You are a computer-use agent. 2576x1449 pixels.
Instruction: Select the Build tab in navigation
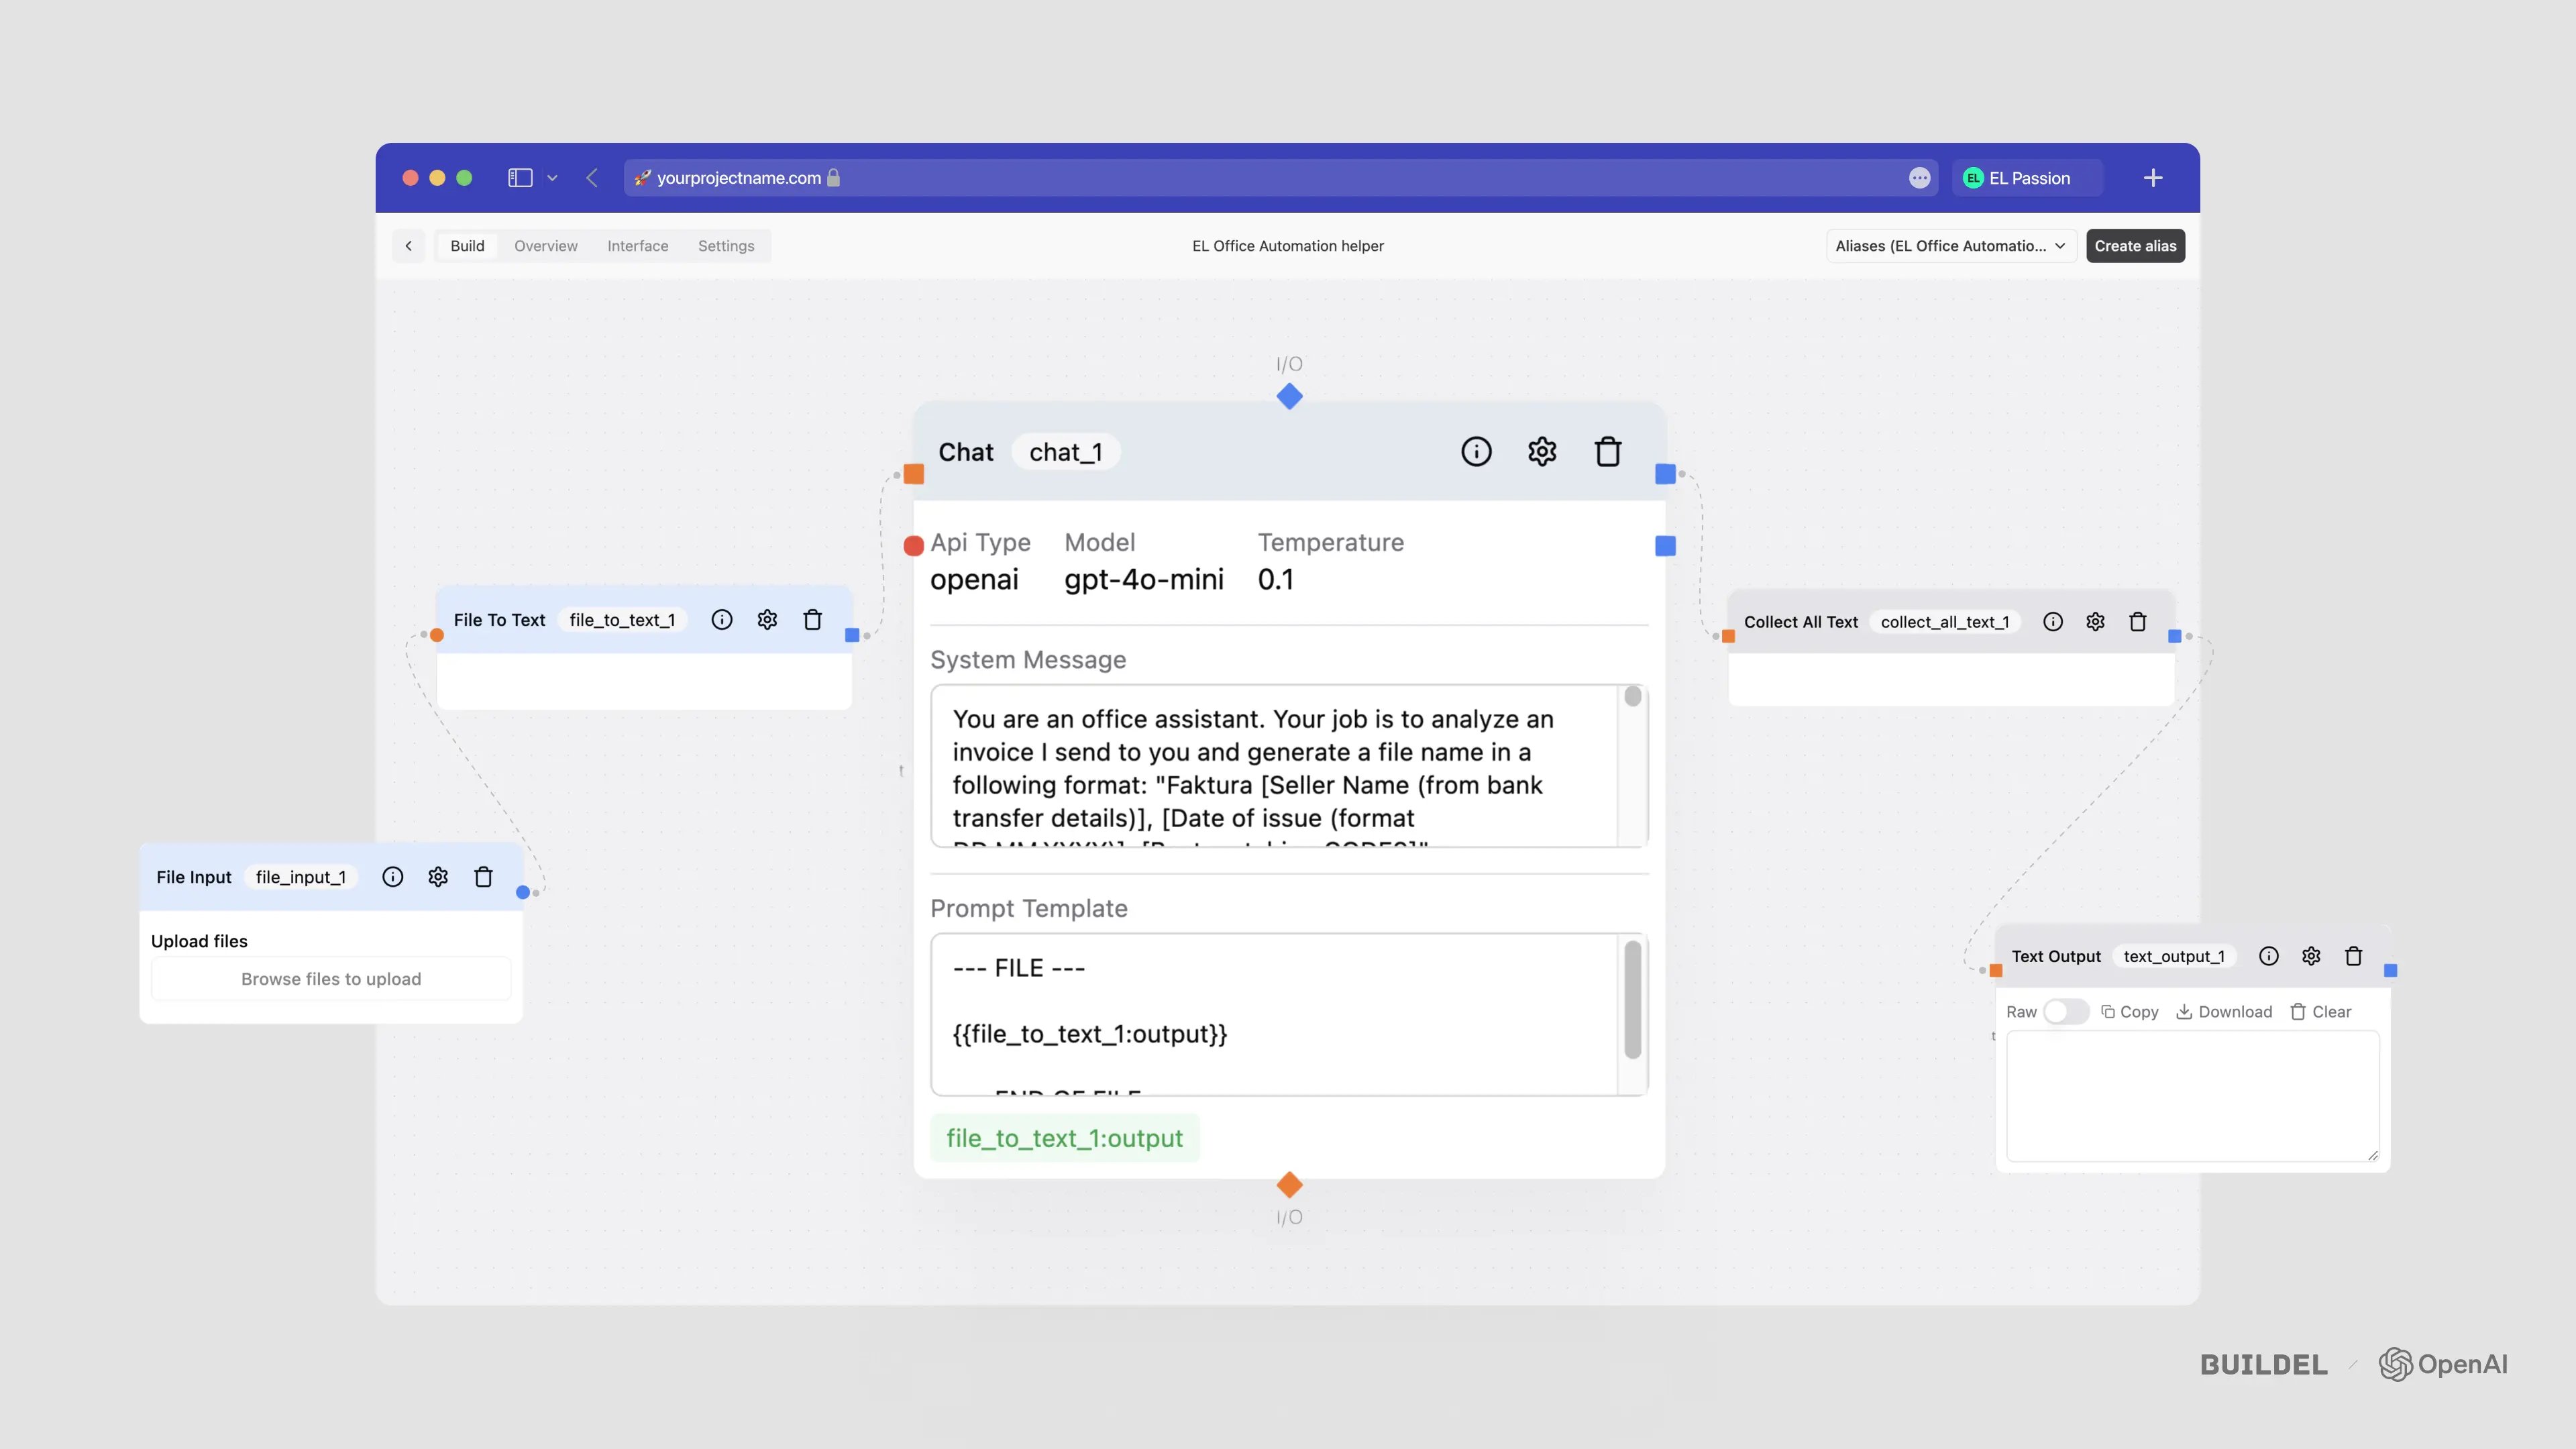coord(467,244)
